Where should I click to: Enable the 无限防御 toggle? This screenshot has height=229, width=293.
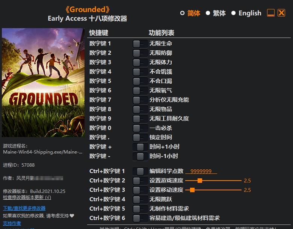coord(140,53)
